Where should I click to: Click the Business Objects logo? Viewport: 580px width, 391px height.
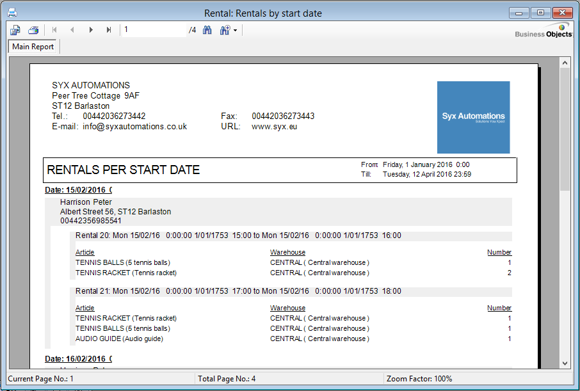coord(544,31)
